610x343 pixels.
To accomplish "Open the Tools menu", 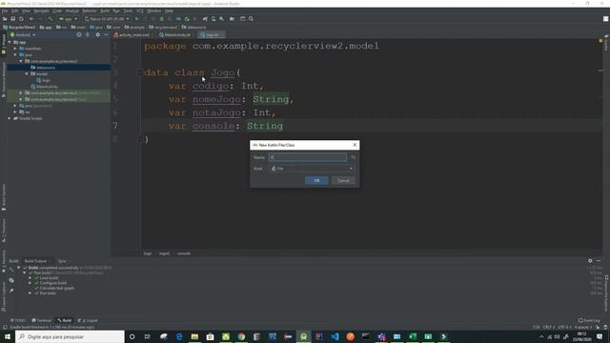I will click(x=128, y=10).
